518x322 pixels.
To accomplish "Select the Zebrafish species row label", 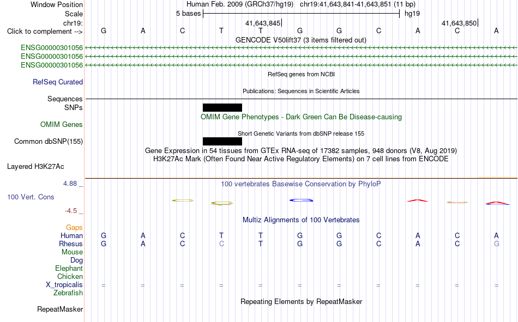I will 68,293.
